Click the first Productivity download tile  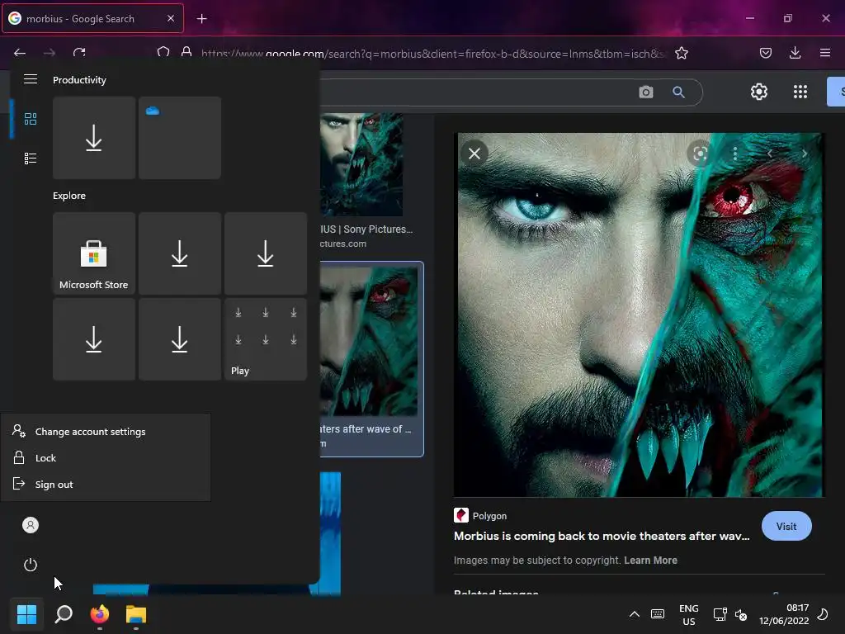[94, 138]
